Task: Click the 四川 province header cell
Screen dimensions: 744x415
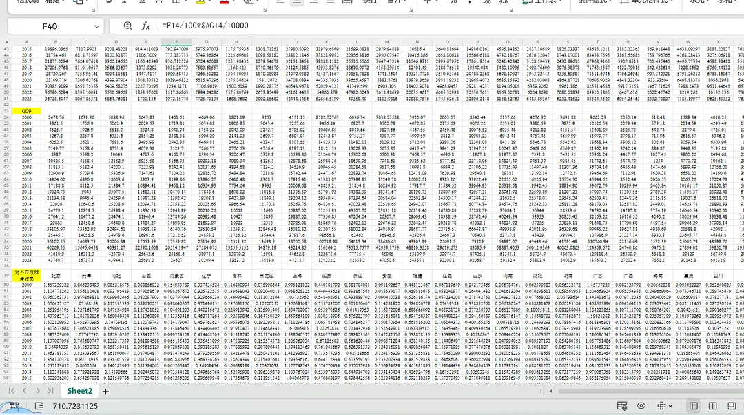Action: pos(718,275)
